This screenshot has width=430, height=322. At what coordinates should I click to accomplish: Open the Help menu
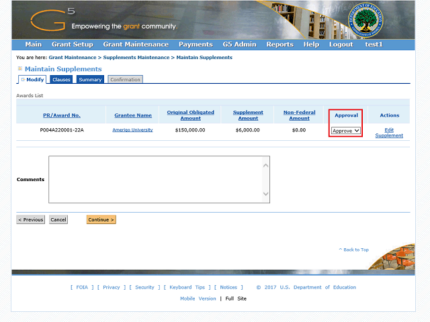tap(311, 44)
